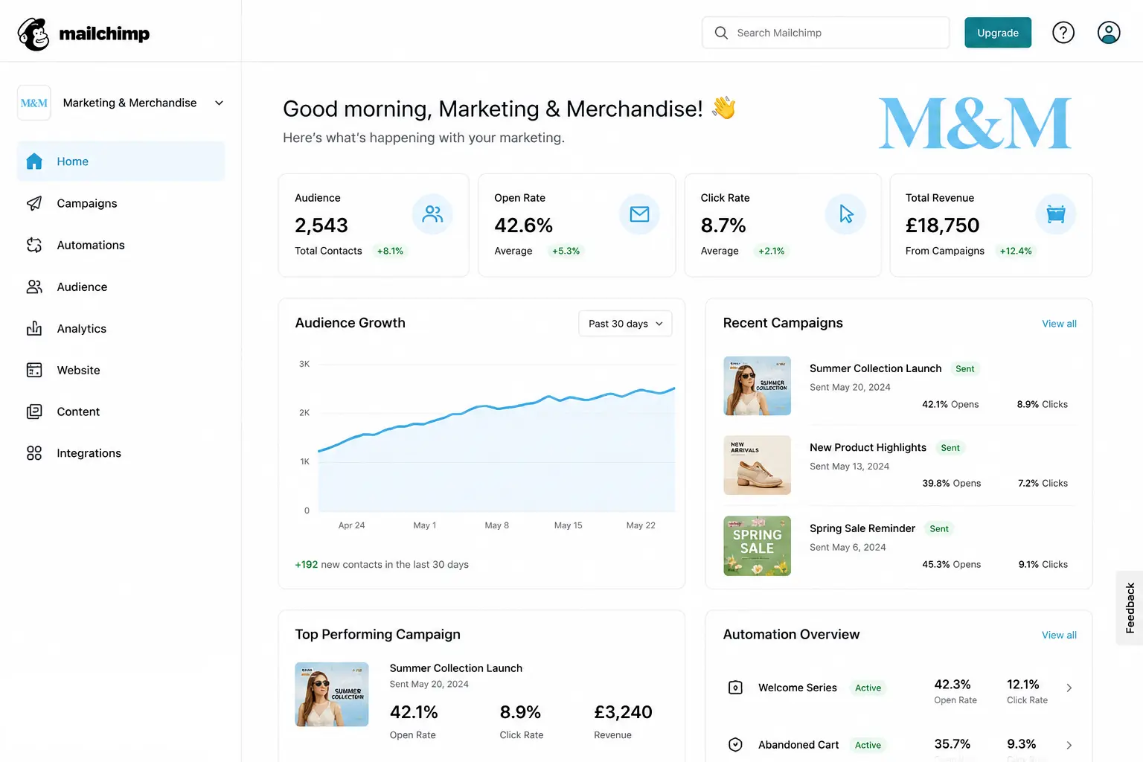Open Spring Sale Reminder campaign
The height and width of the screenshot is (762, 1143).
pos(862,528)
